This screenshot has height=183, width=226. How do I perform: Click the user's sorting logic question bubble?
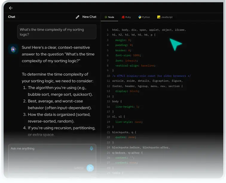[57, 32]
